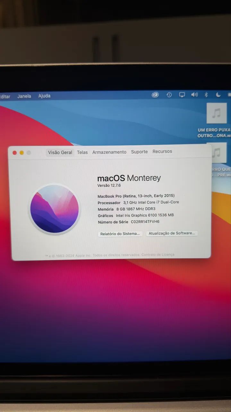Switch to the Visão Geral tab
Viewport: 231px width, 412px height.
tap(60, 152)
